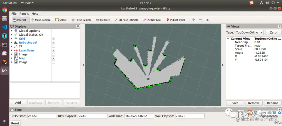Close the Displays panel
The image size is (282, 126).
pyautogui.click(x=78, y=26)
